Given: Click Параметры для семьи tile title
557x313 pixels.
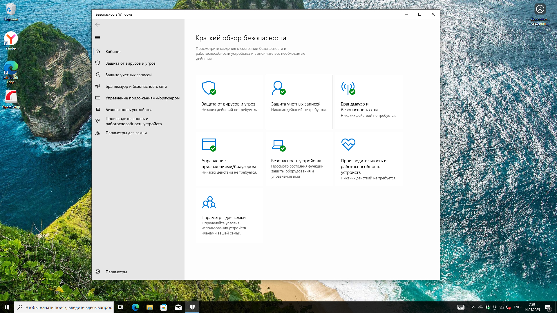Looking at the screenshot, I should tap(223, 218).
